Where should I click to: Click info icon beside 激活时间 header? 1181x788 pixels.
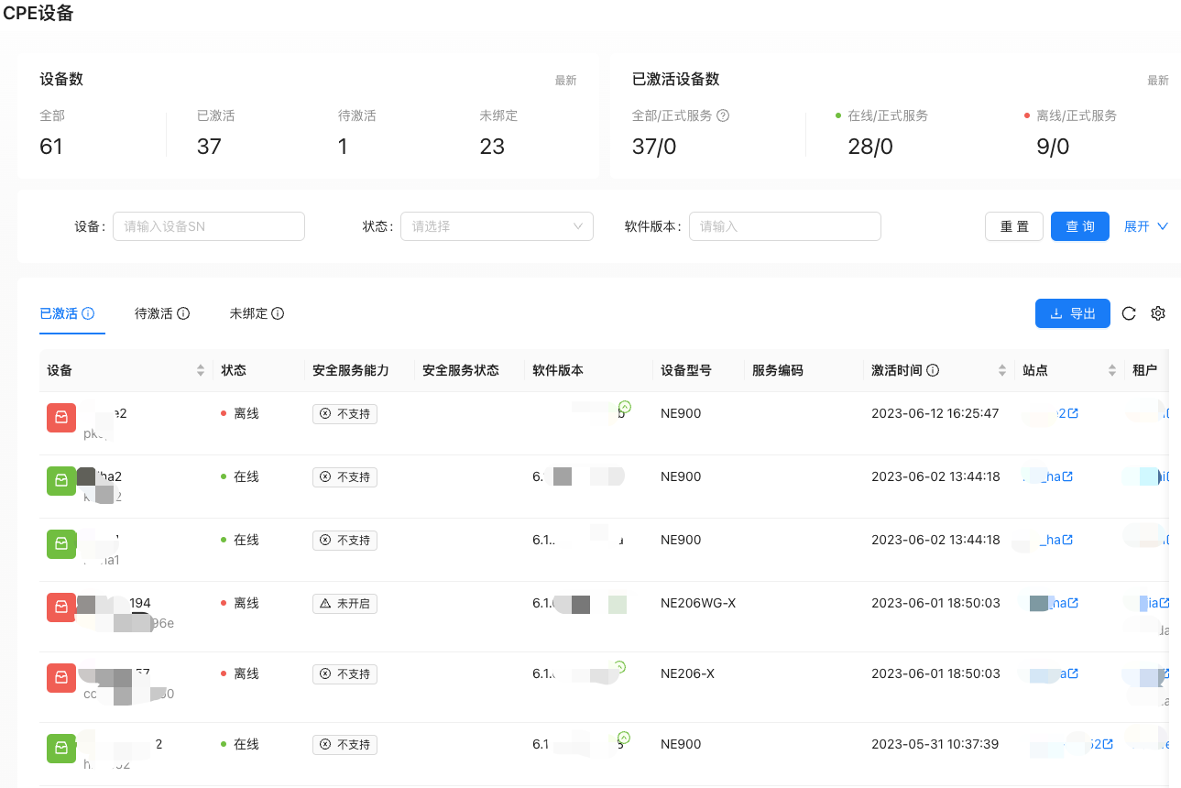(x=933, y=370)
